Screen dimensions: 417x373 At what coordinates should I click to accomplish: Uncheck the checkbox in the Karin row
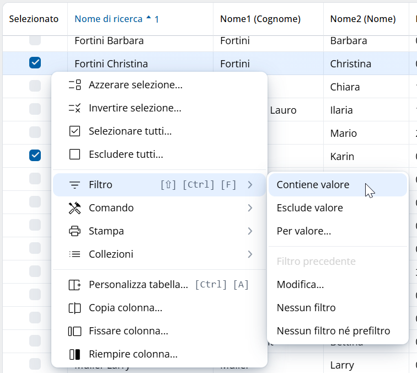35,156
